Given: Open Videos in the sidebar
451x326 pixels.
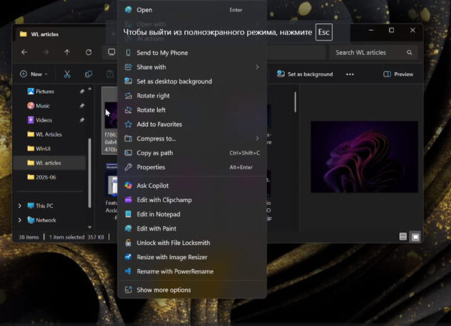Looking at the screenshot, I should click(44, 120).
